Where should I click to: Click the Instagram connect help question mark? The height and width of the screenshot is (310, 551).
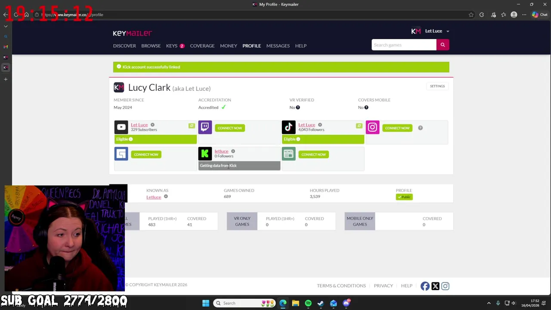pyautogui.click(x=420, y=128)
